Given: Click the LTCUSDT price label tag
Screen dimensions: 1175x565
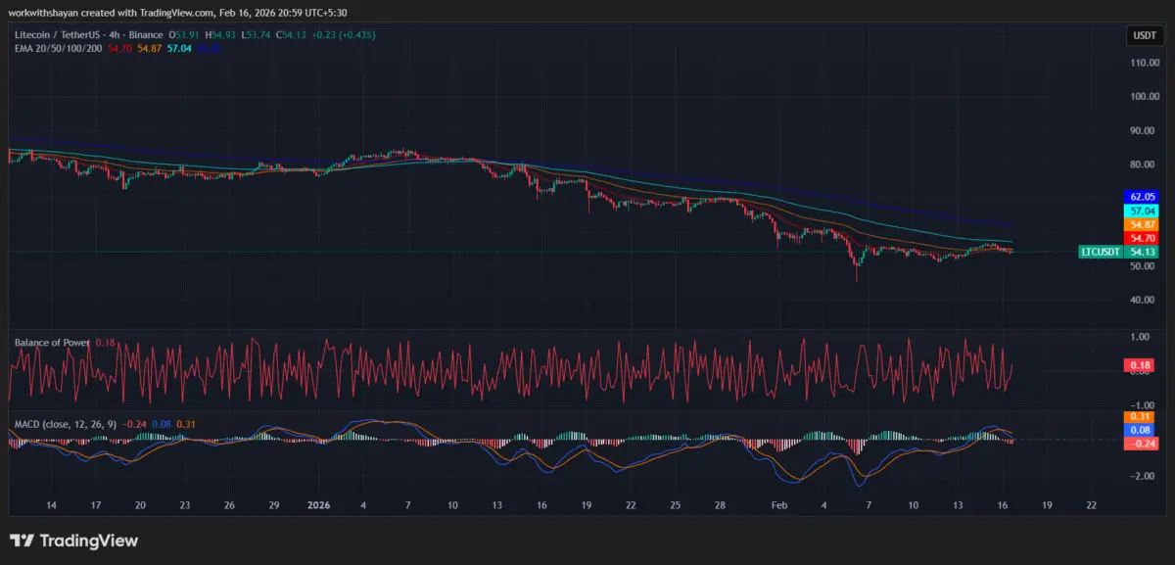Looking at the screenshot, I should [x=1100, y=252].
